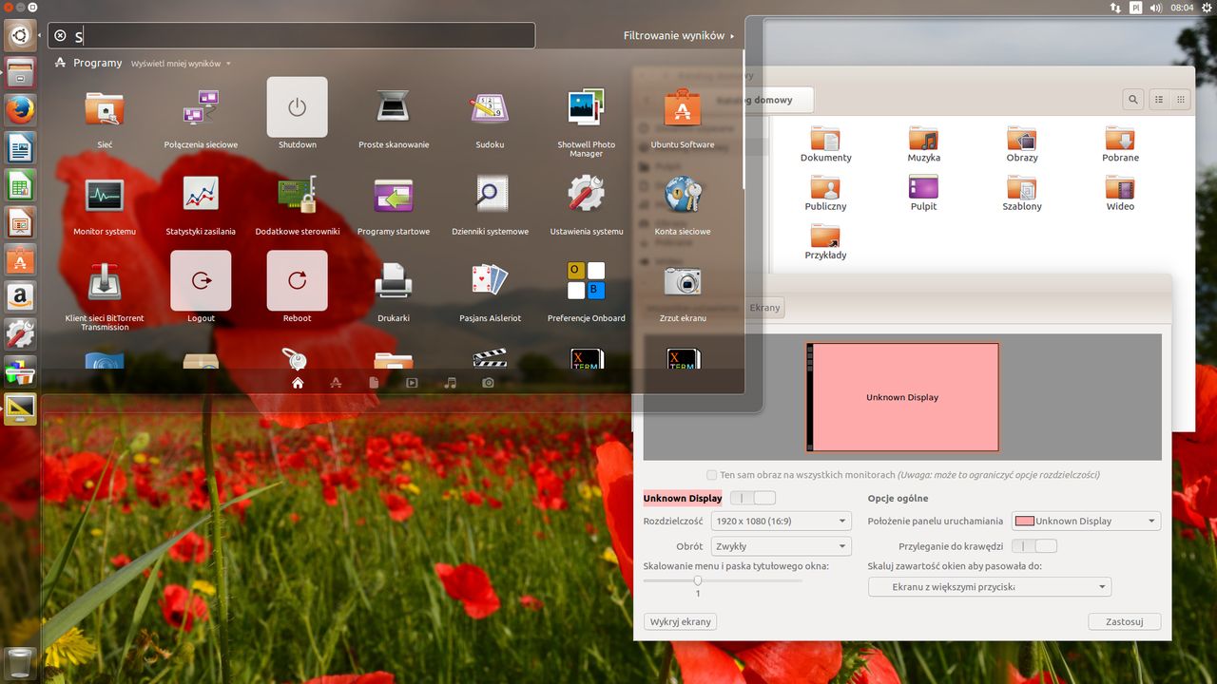
Task: Switch Files window to grid view
Action: click(1181, 99)
